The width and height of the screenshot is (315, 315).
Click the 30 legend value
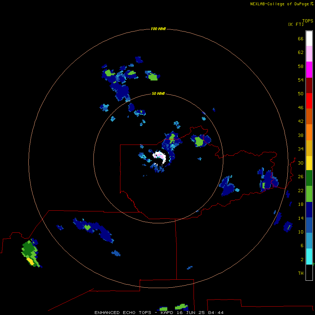click(x=301, y=163)
